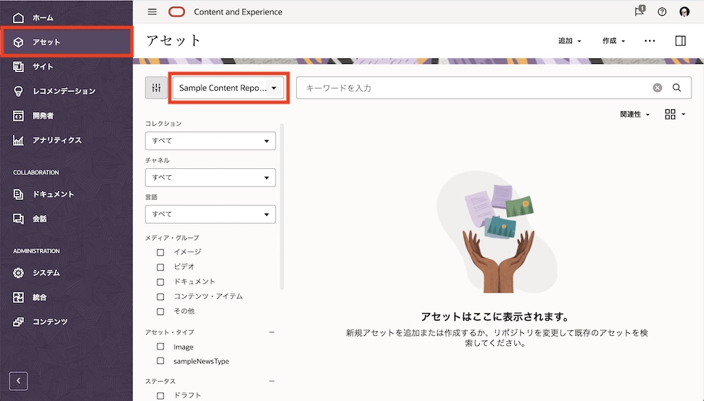Click the keyword search input field

pyautogui.click(x=474, y=88)
